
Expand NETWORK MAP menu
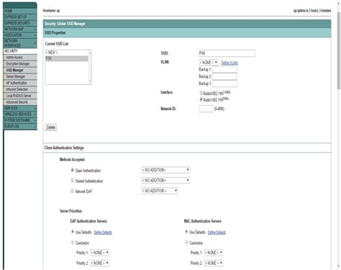20,29
